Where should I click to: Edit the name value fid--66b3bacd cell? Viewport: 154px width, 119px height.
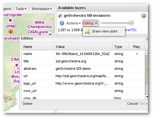(83, 54)
